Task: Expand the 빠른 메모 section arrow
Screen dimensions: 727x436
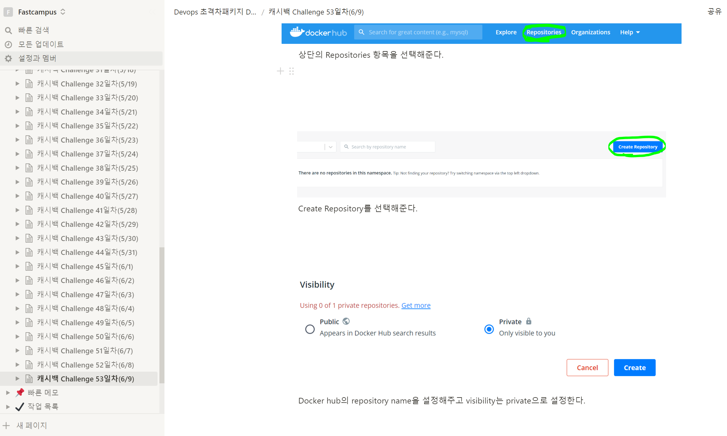Action: pos(8,392)
